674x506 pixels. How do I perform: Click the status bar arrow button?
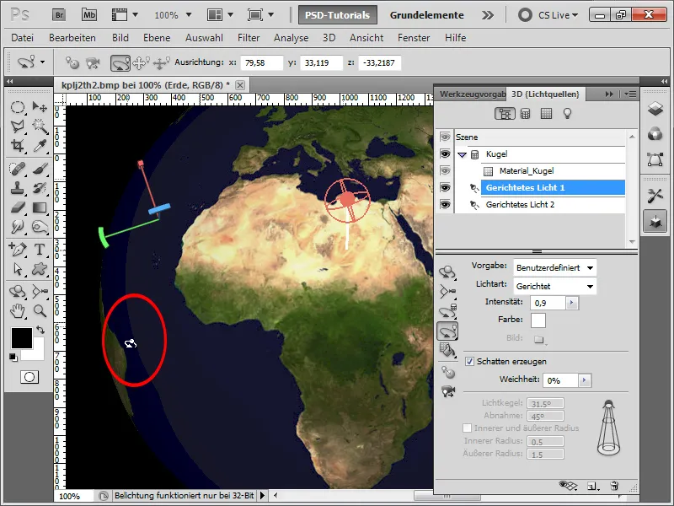(262, 496)
